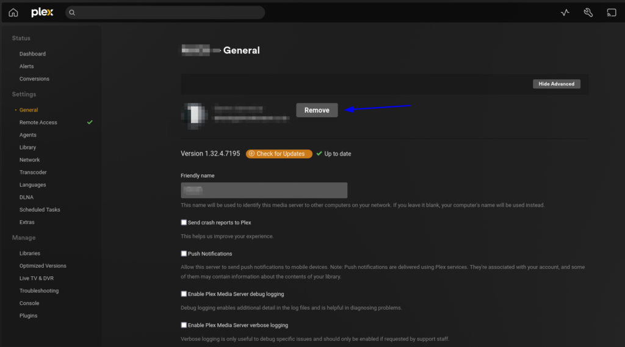The width and height of the screenshot is (625, 347).
Task: Open Network settings
Action: tap(29, 160)
